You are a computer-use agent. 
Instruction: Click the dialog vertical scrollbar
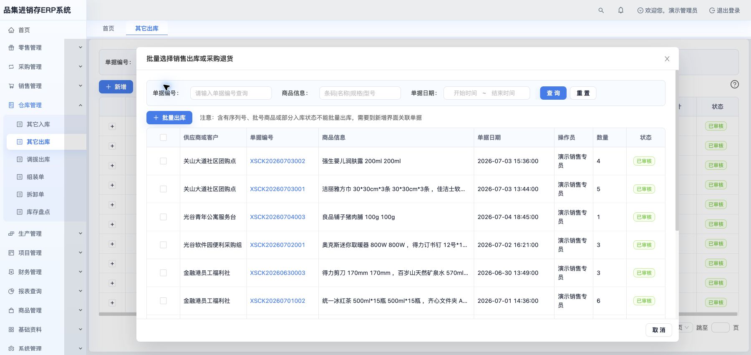(677, 150)
